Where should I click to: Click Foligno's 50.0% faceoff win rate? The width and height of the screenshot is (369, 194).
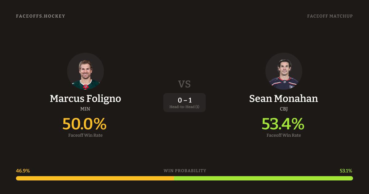(85, 124)
